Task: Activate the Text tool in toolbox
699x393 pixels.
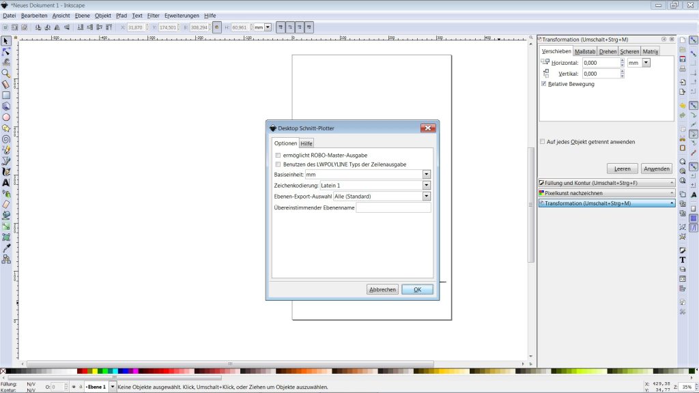Action: pos(6,183)
